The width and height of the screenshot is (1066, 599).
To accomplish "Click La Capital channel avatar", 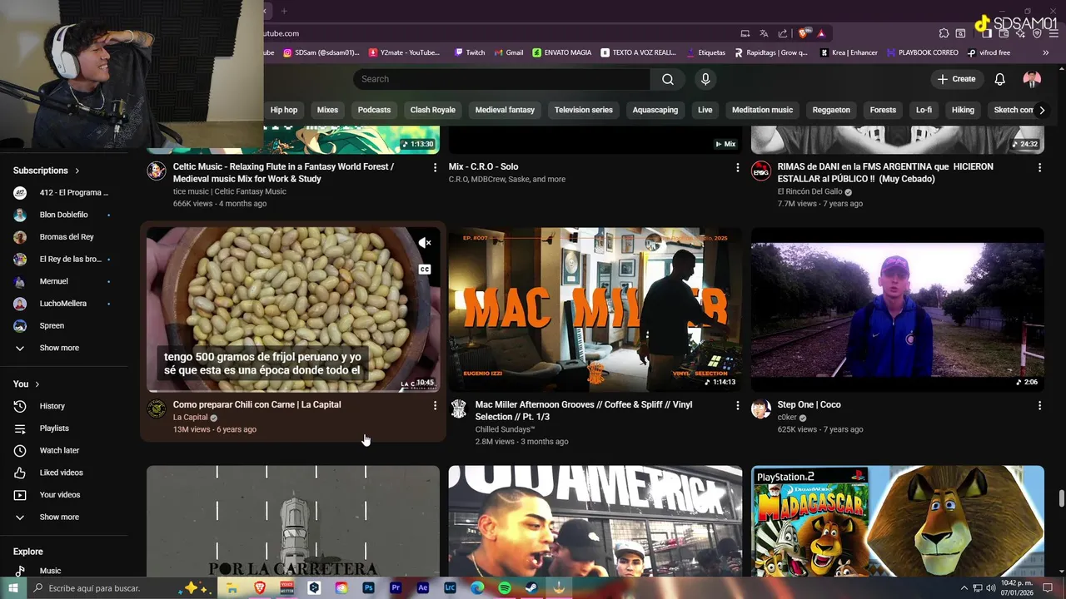I will (x=156, y=408).
